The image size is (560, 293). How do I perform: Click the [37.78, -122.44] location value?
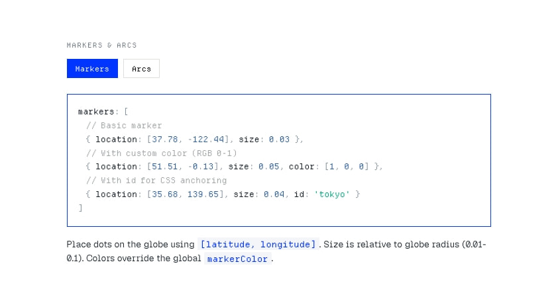click(188, 140)
